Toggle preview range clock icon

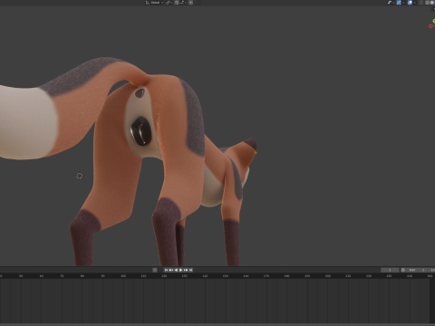click(x=403, y=270)
